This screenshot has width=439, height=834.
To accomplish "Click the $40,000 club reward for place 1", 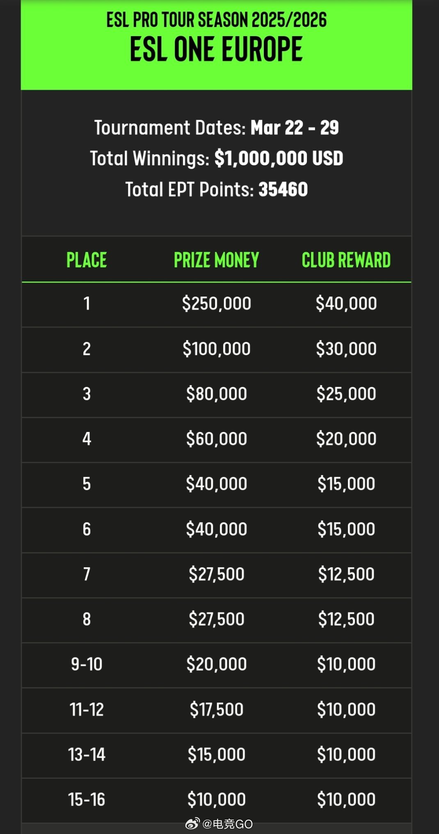I will coord(346,304).
